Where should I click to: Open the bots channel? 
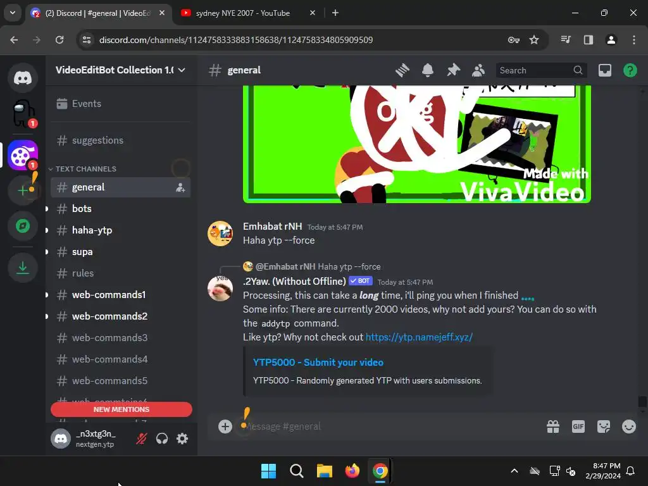click(120, 209)
